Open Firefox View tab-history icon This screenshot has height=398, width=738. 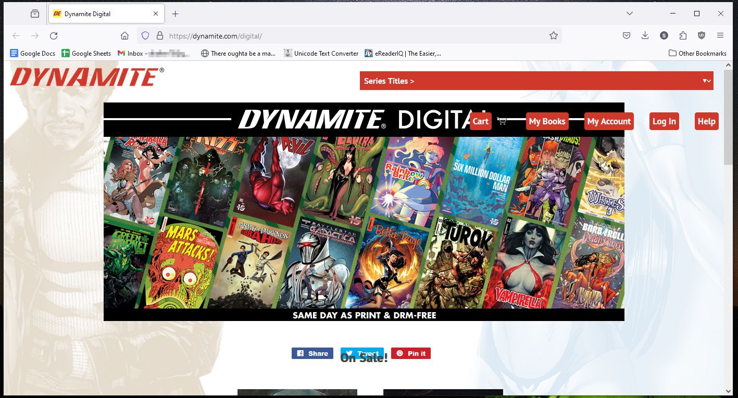35,14
